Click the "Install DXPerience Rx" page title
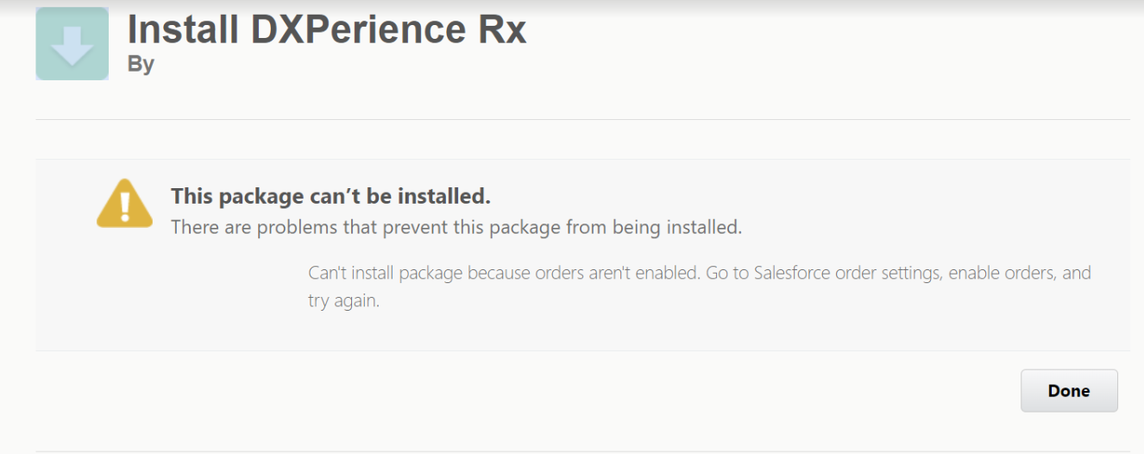Screen dimensions: 1144x454 [x=327, y=30]
